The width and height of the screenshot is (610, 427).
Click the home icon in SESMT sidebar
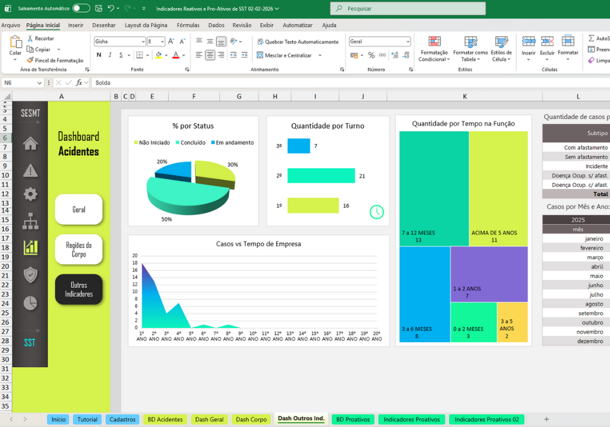[30, 143]
